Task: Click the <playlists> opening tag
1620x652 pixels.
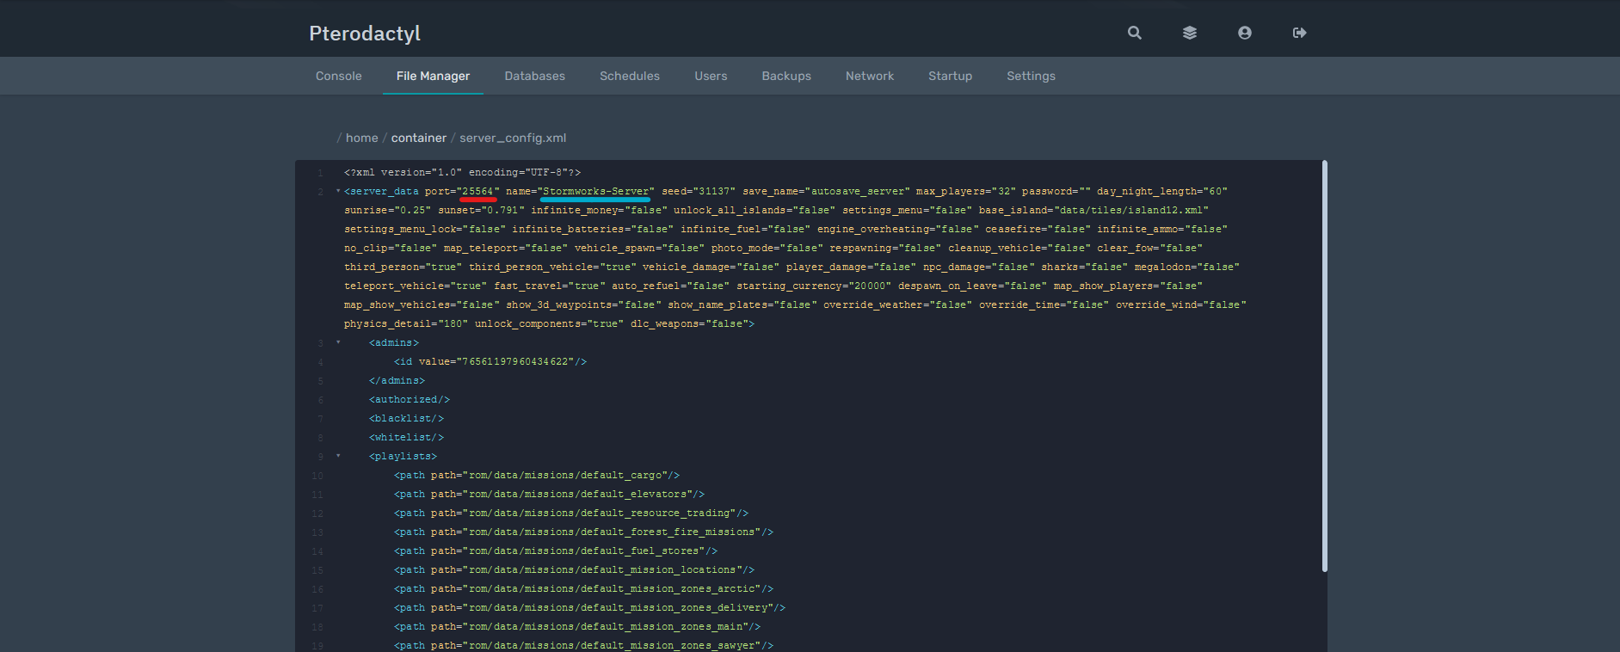Action: [x=403, y=456]
